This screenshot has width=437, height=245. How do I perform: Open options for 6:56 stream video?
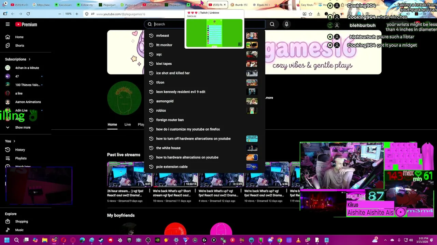coord(287,191)
